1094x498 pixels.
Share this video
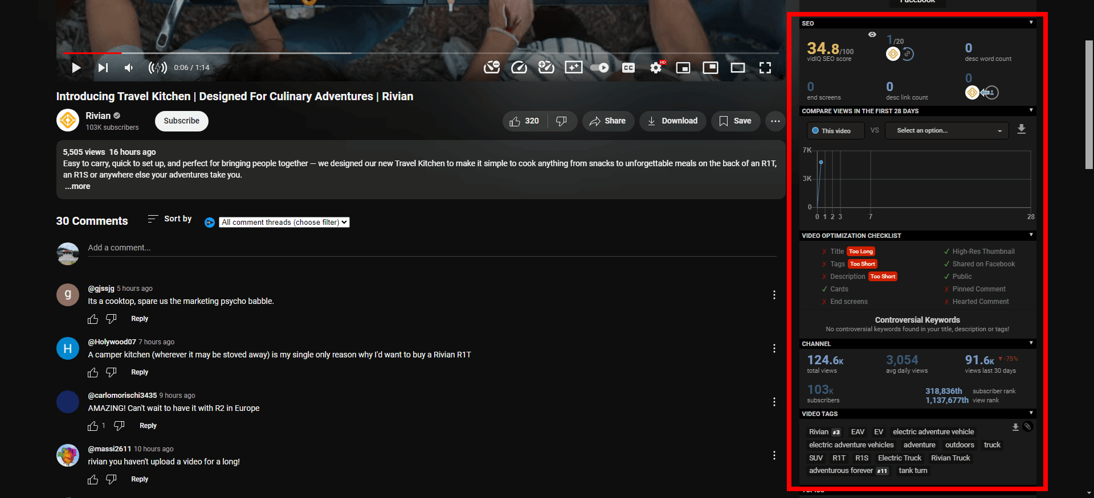(x=608, y=121)
